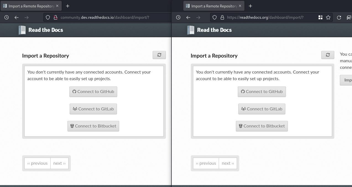Close the right window's Import a Remote Repository tab
Image resolution: width=352 pixels, height=187 pixels.
[240, 6]
